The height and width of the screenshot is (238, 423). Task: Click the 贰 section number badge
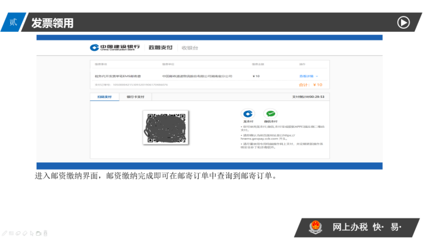(x=13, y=22)
